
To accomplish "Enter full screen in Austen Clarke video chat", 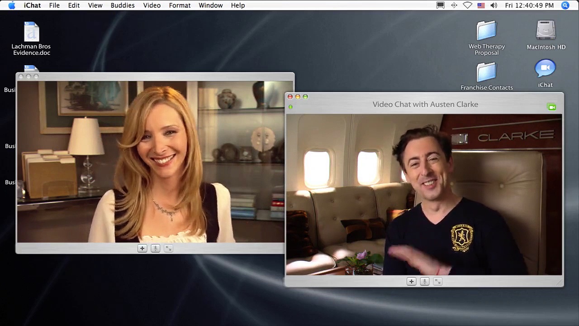I will (x=437, y=282).
